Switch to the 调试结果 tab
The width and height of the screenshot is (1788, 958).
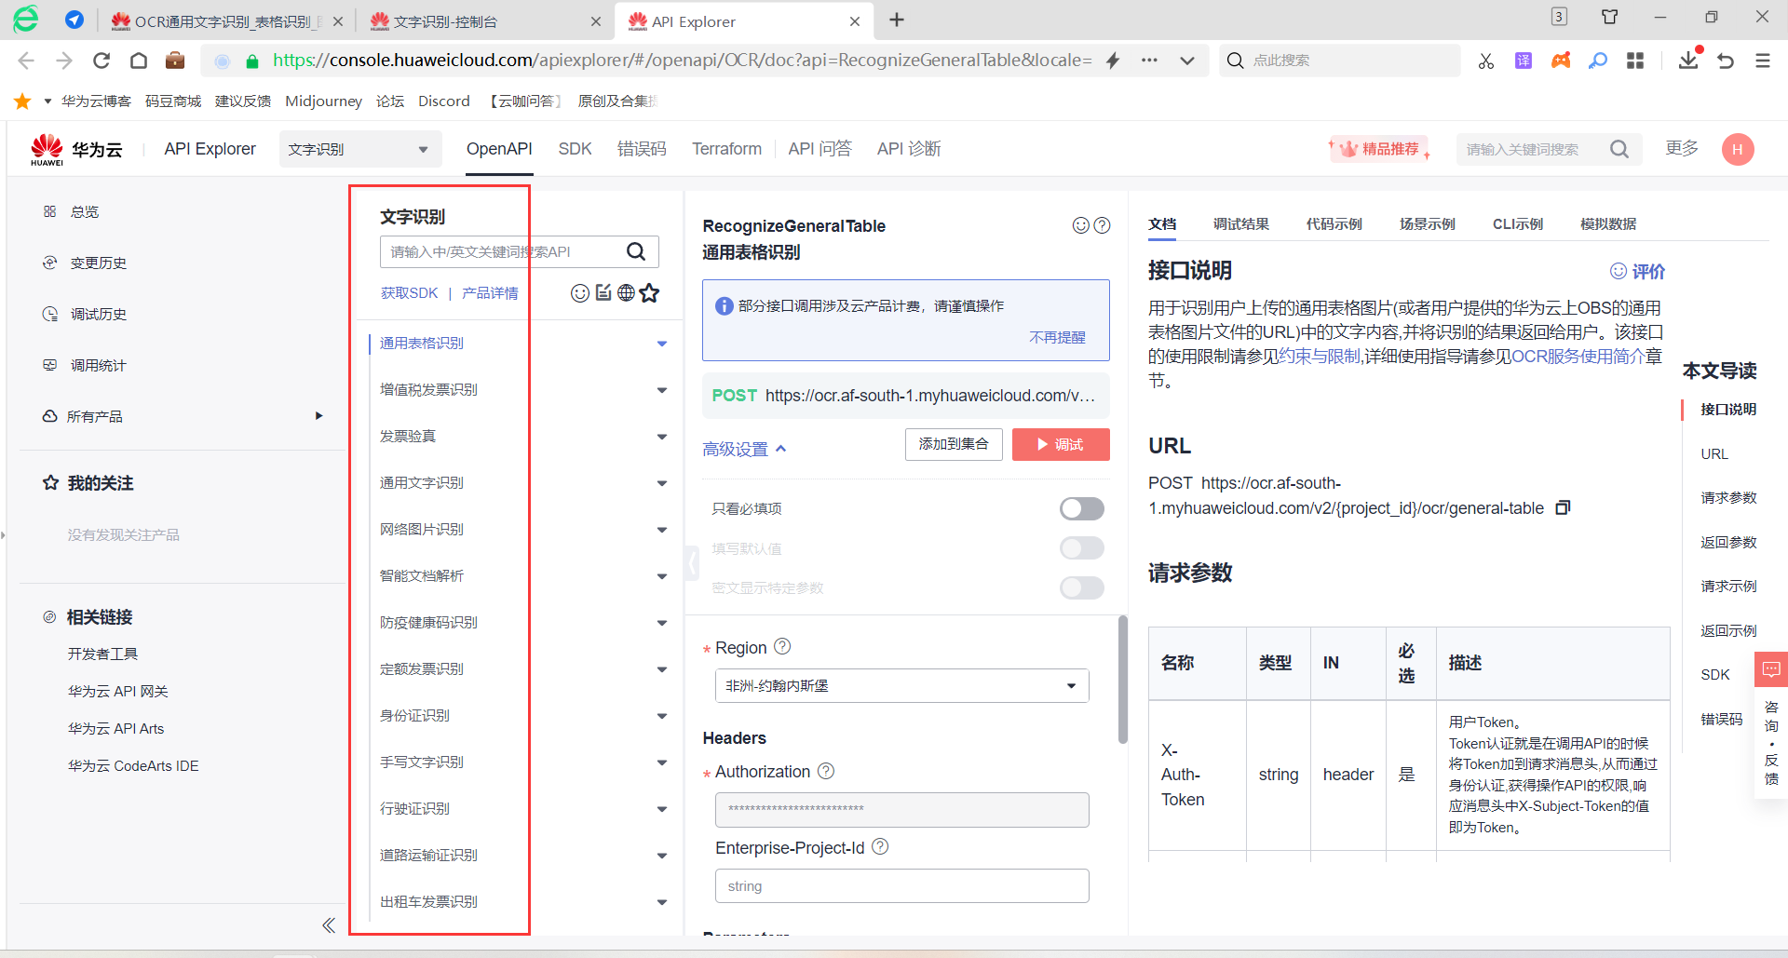1240,223
